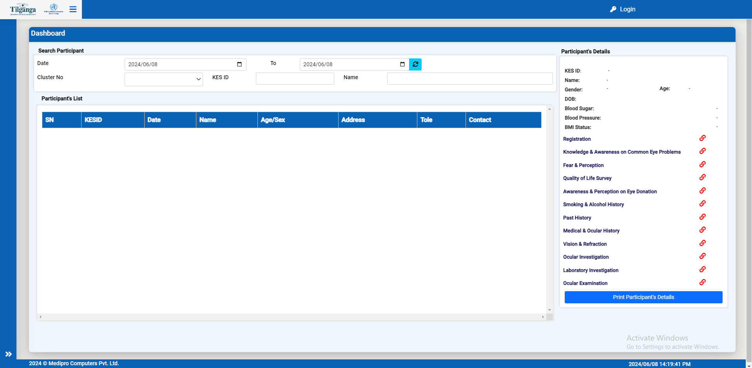Click the Login link
The height and width of the screenshot is (368, 752).
(x=623, y=9)
